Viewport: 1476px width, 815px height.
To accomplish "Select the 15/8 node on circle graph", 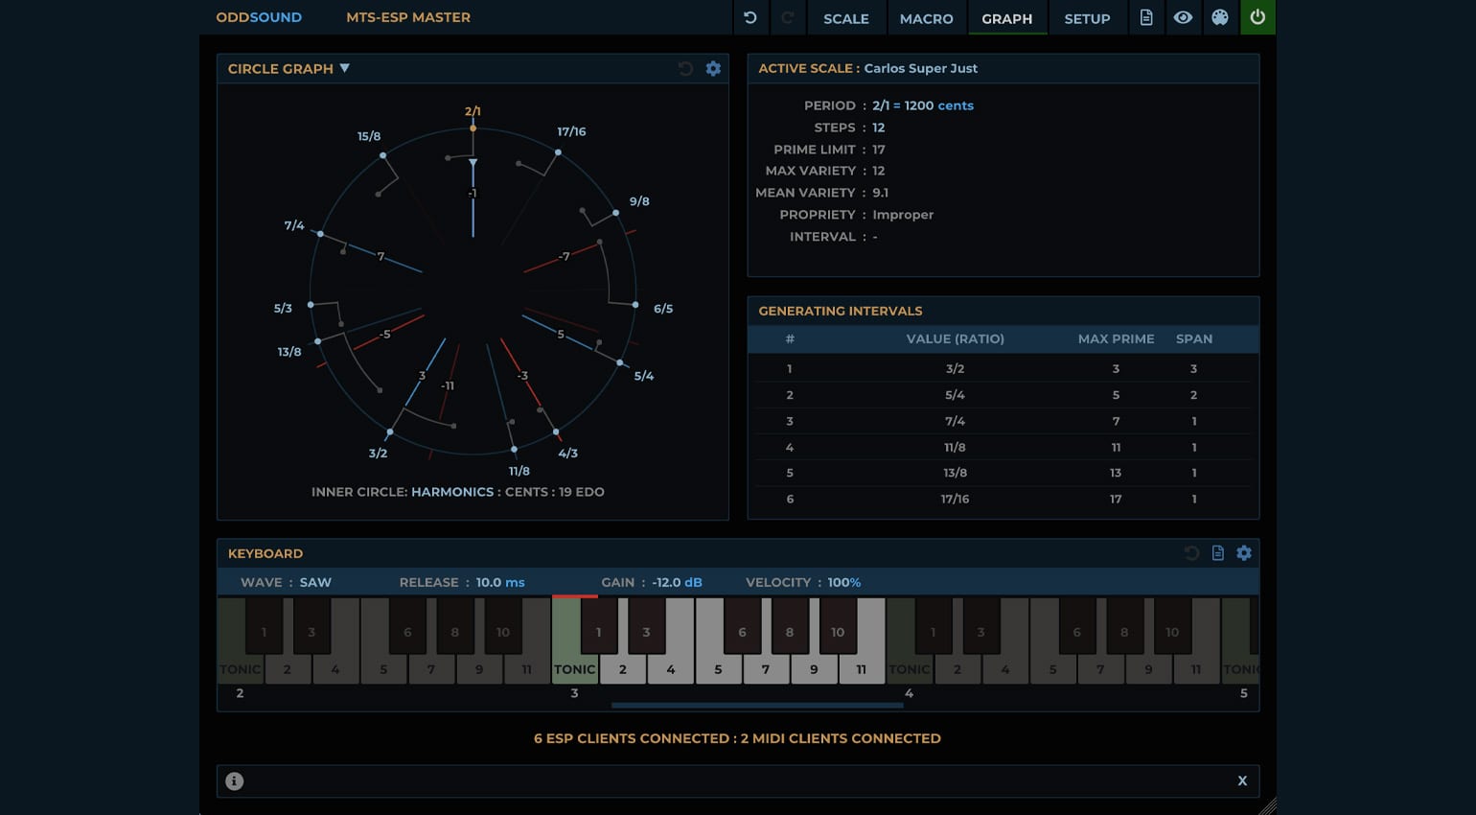I will 382,155.
